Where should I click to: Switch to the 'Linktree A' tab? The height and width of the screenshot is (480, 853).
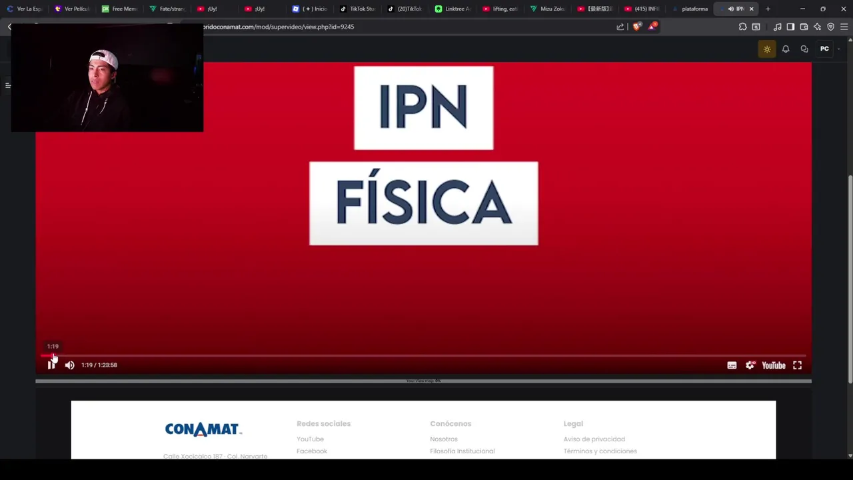click(x=453, y=9)
